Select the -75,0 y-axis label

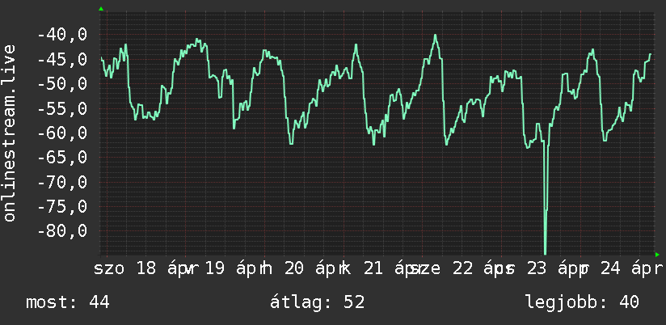(x=62, y=207)
